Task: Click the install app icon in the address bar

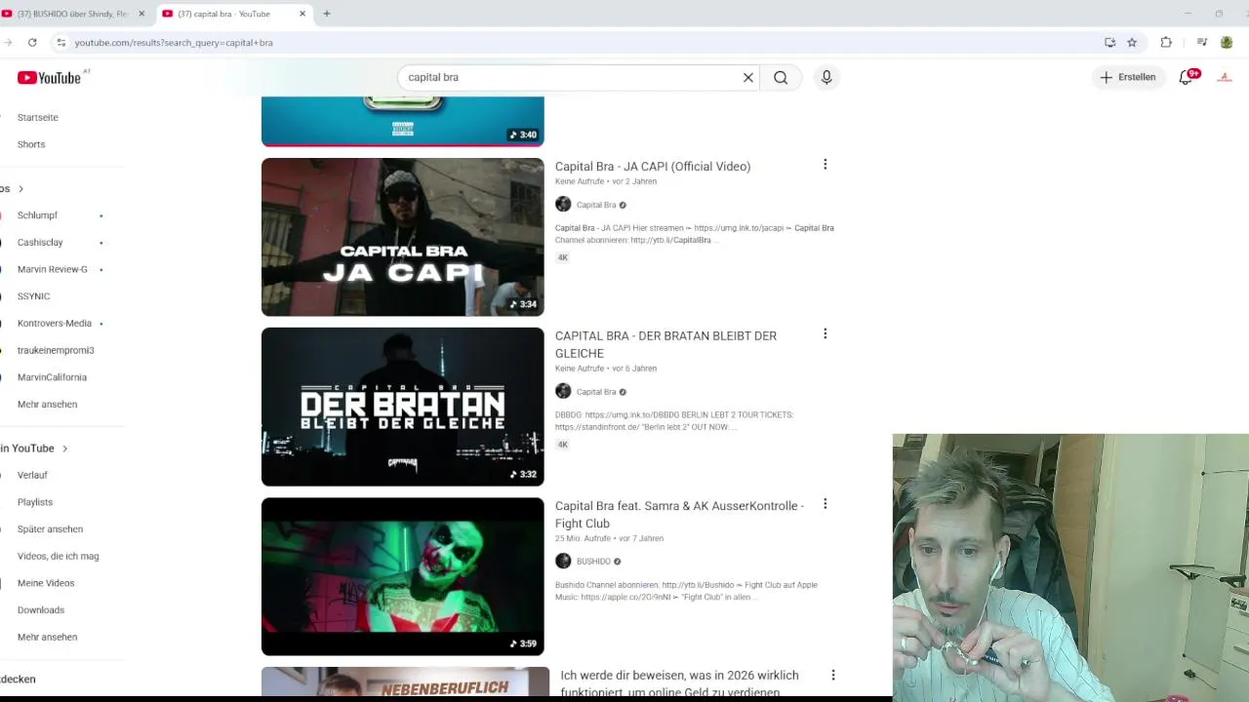Action: 1109,42
